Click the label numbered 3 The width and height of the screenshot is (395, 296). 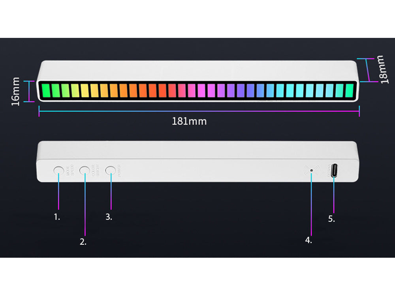109,216
